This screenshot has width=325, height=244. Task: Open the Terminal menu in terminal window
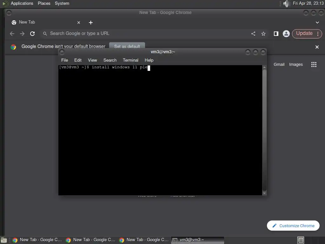coord(130,60)
